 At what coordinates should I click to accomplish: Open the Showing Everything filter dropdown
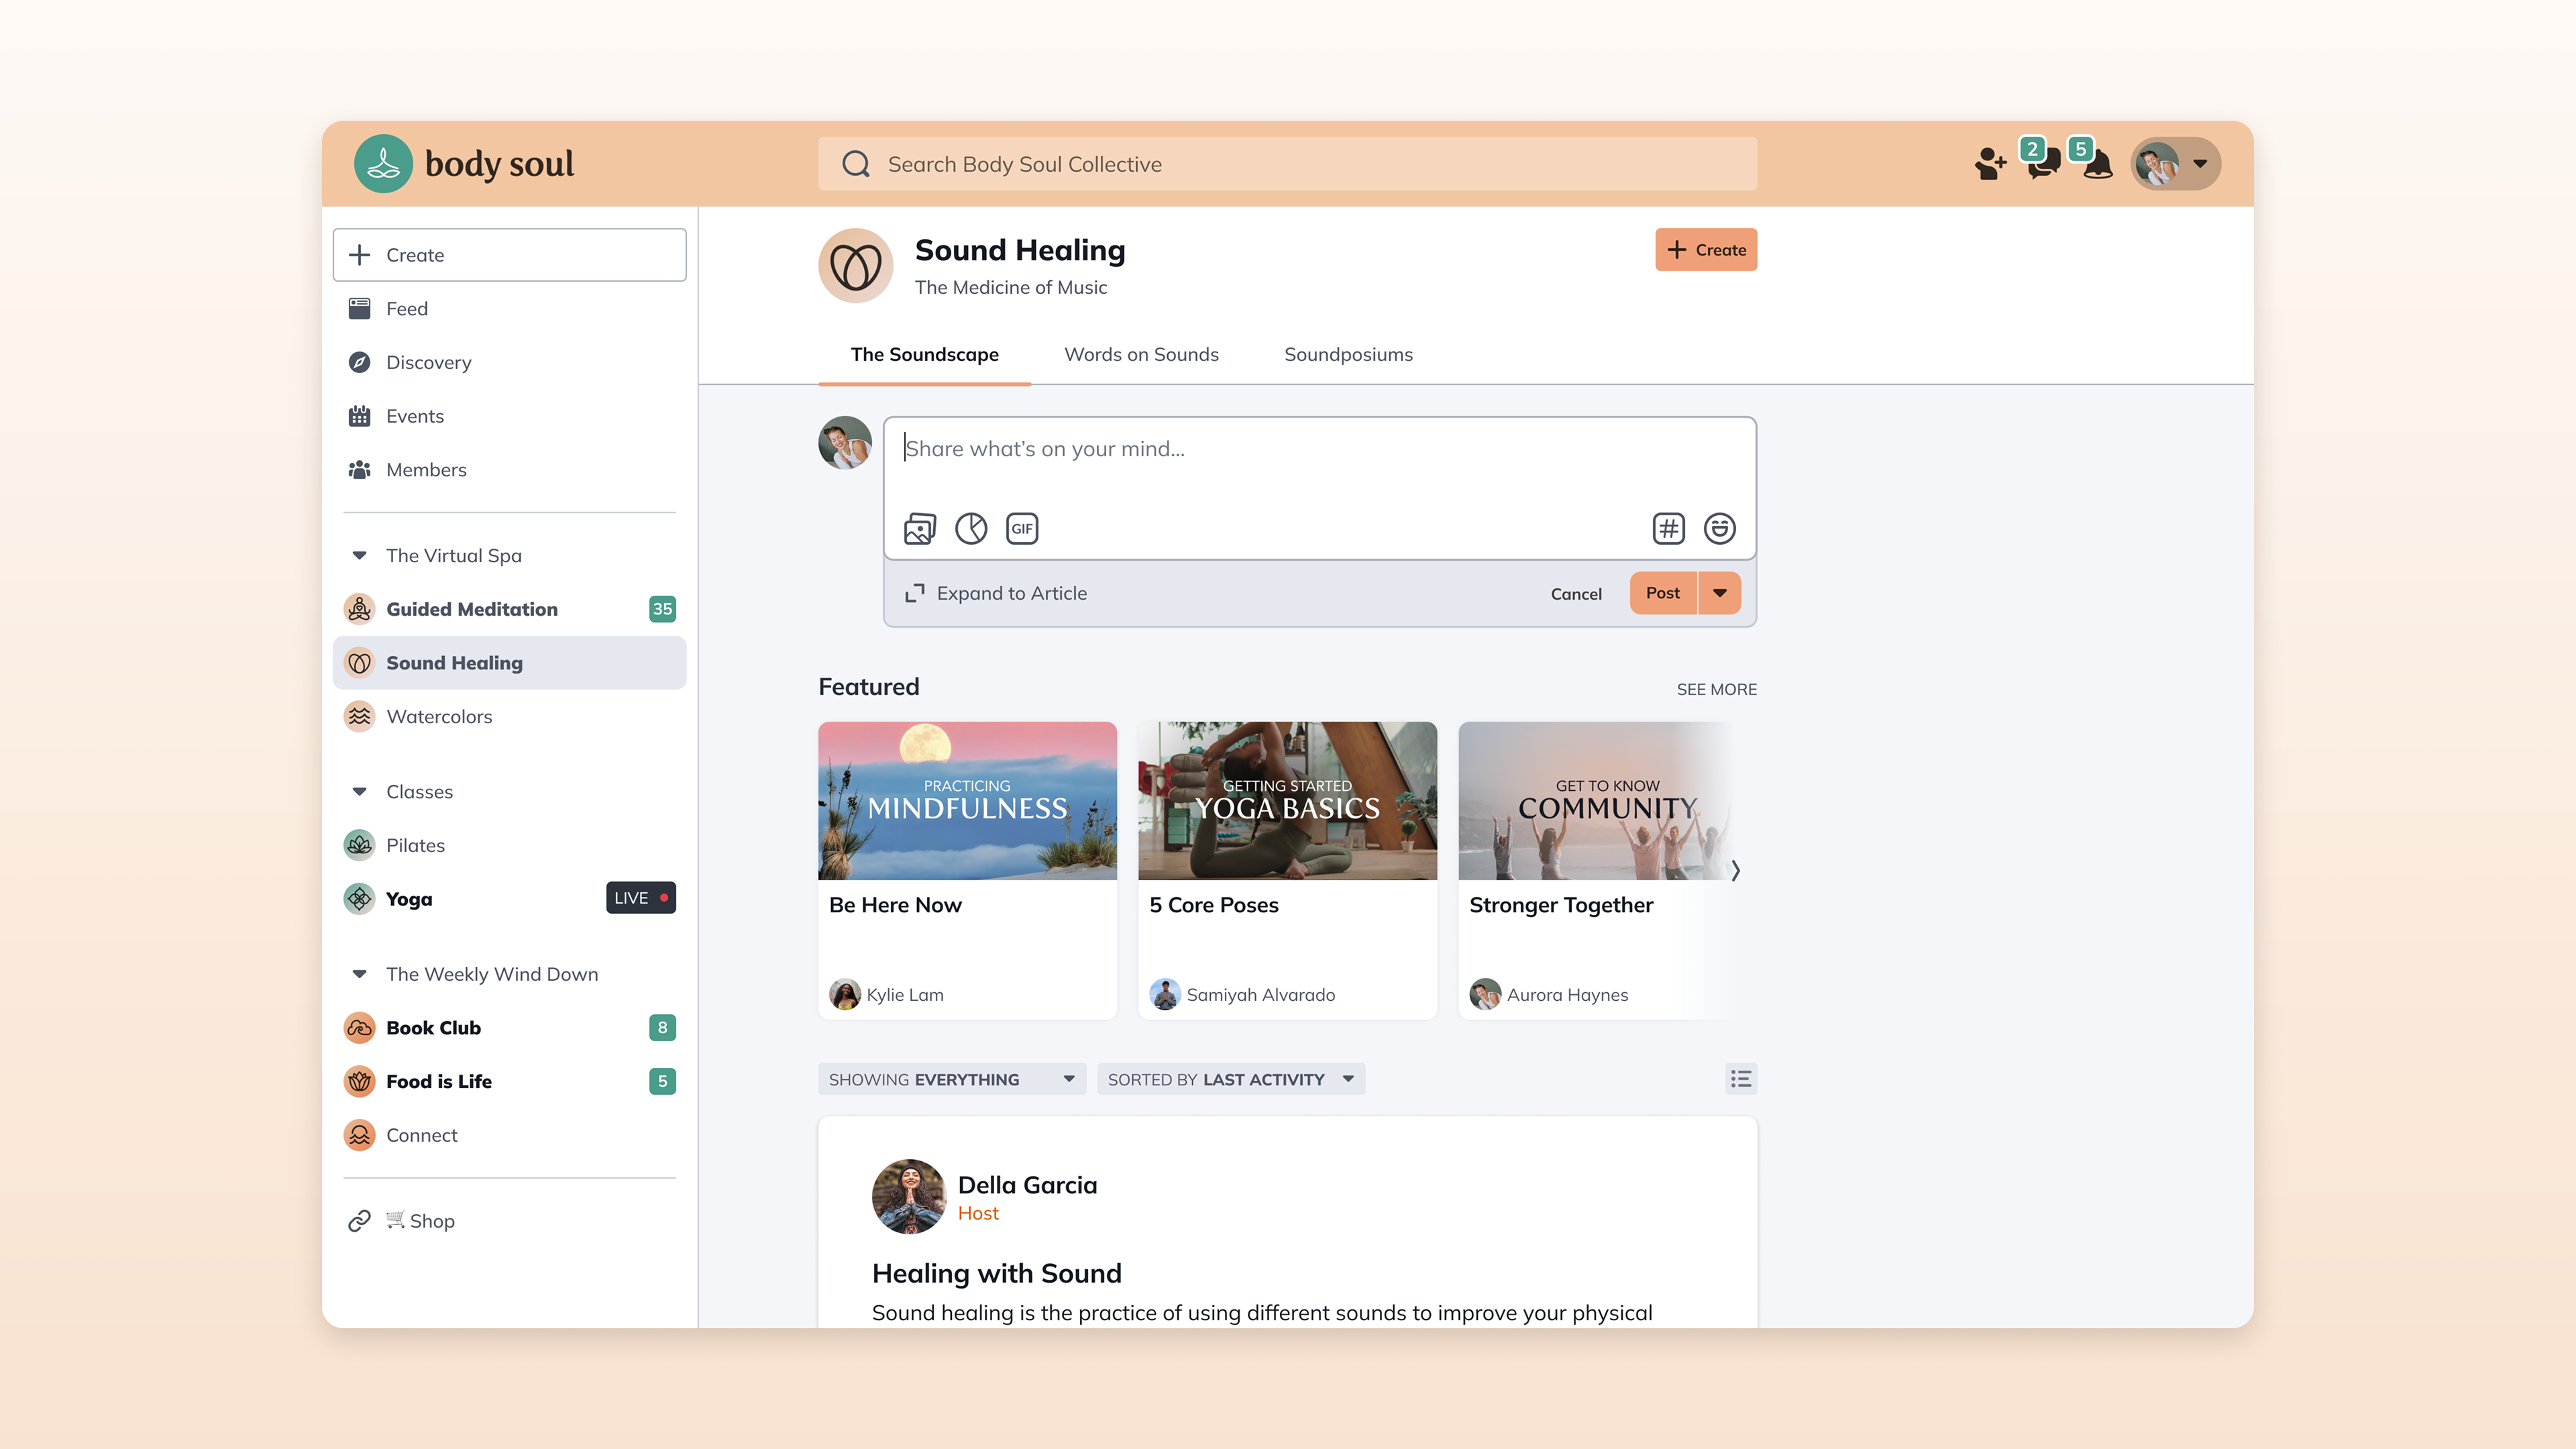[951, 1079]
